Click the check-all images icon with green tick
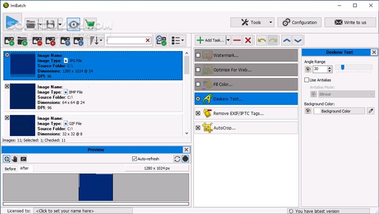 pyautogui.click(x=161, y=41)
